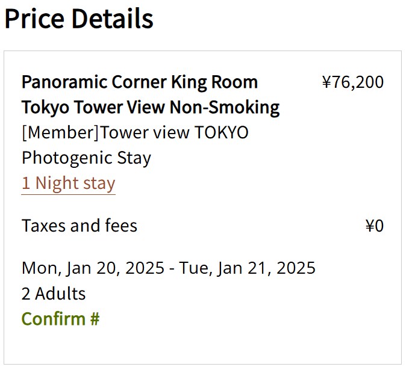
Task: Open the "1 Night stay" link
Action: pos(68,183)
